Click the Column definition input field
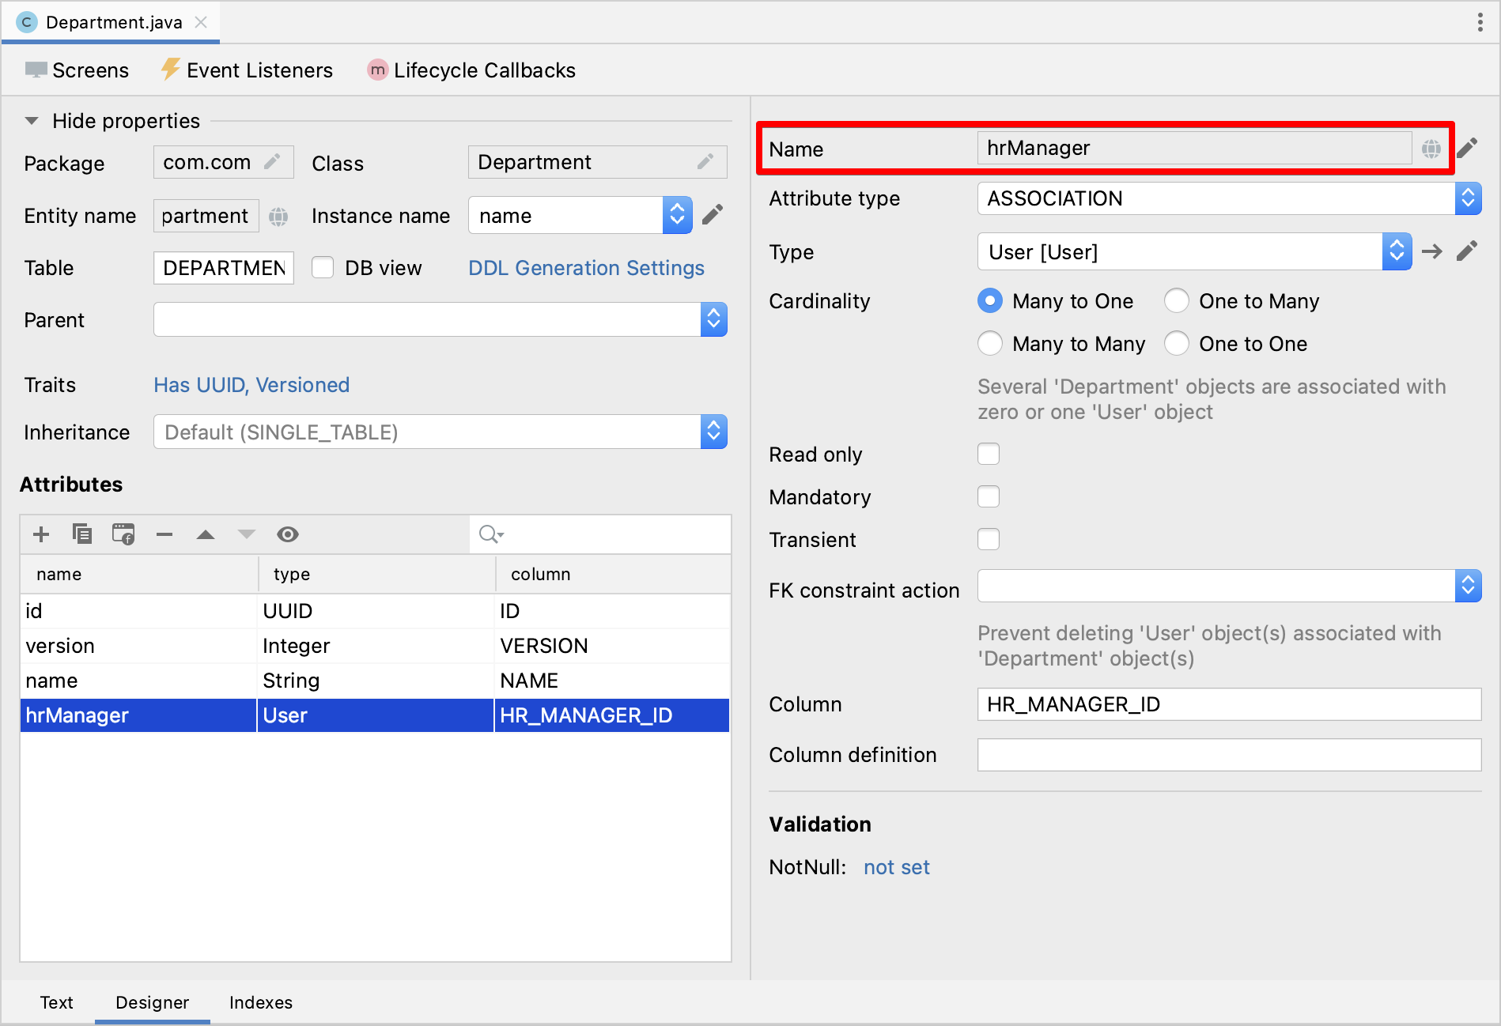 1229,755
